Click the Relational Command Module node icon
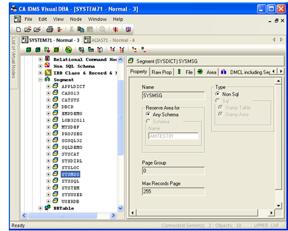Screen dimensions: 288x231 47,59
